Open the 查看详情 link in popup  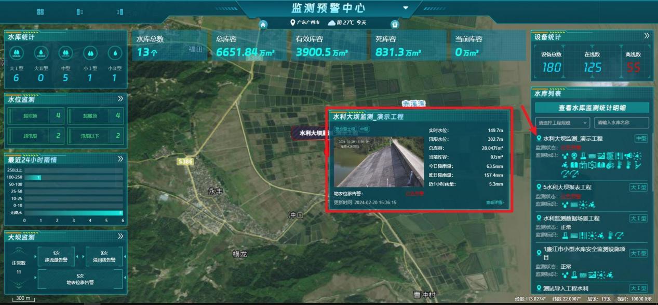tap(494, 202)
